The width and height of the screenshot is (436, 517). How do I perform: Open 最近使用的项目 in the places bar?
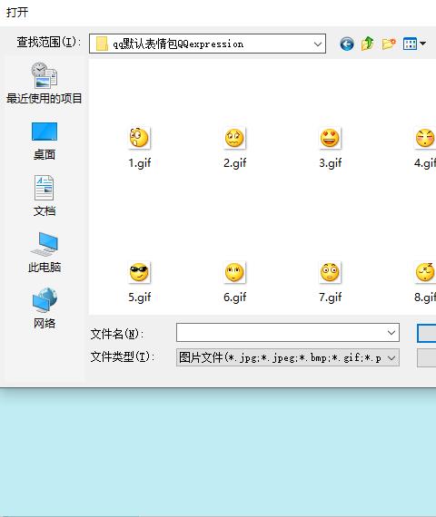44,83
